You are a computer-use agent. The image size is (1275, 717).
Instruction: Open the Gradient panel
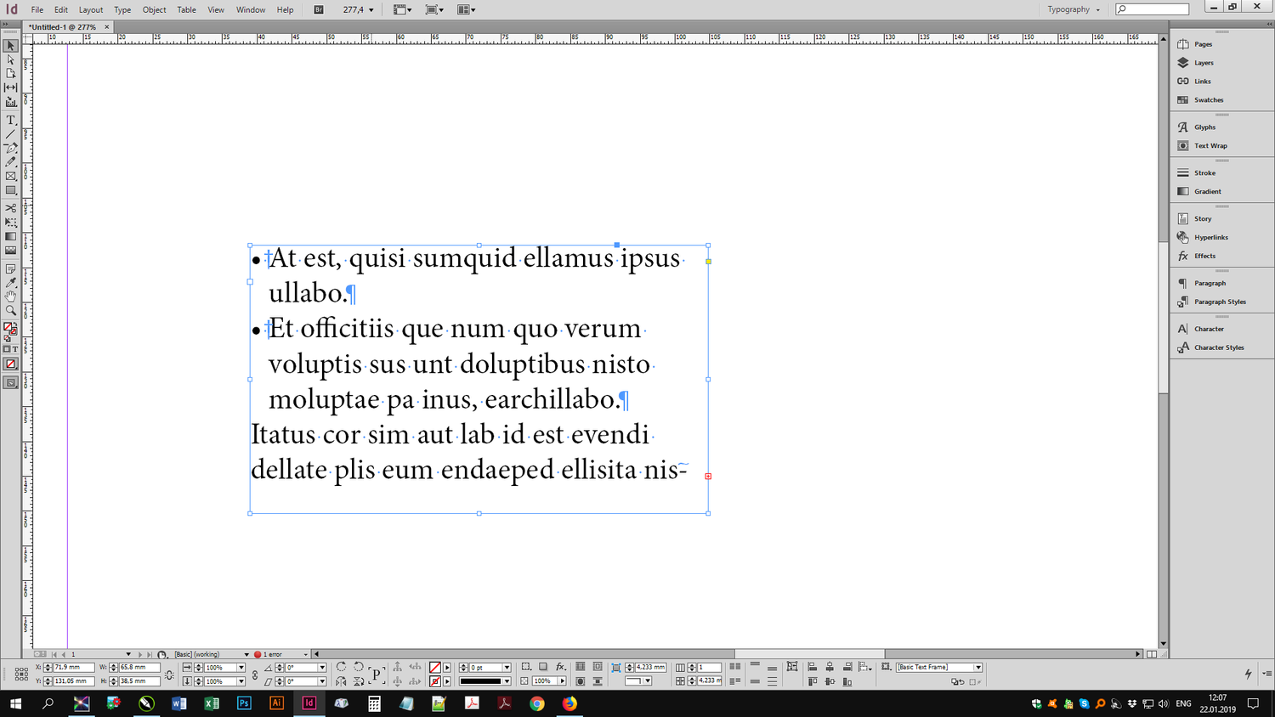coord(1198,192)
